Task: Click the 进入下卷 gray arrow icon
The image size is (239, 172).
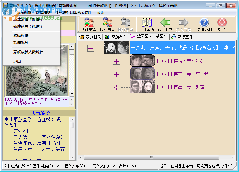Action: [183, 25]
